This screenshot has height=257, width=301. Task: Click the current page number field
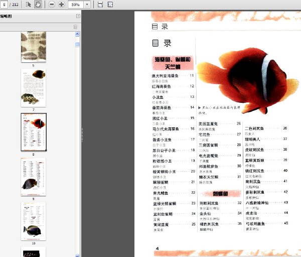(4, 5)
